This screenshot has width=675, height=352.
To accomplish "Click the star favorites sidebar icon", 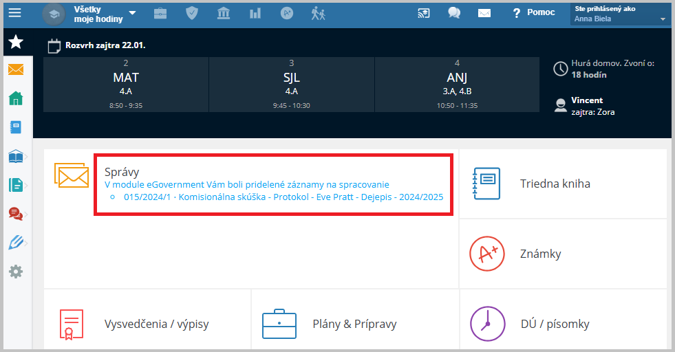I will coord(16,42).
